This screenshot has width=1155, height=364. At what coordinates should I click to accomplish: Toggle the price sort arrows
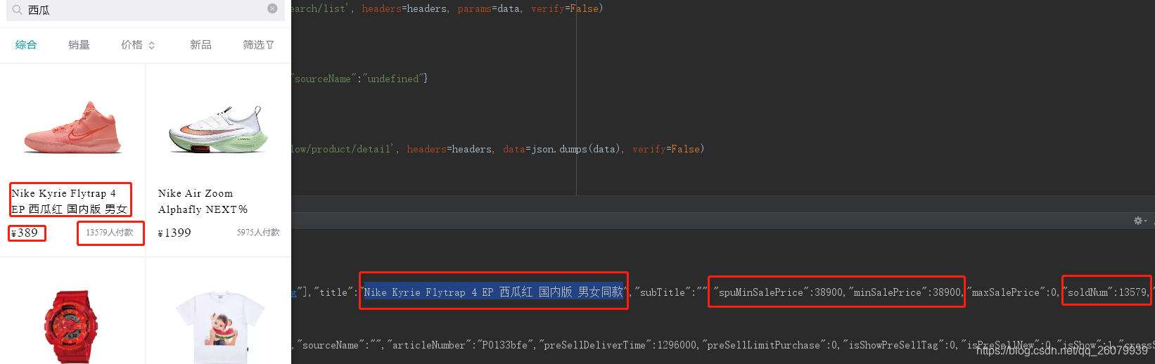click(x=151, y=45)
